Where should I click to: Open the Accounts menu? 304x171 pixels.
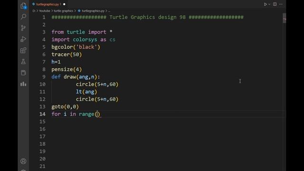(x=23, y=161)
